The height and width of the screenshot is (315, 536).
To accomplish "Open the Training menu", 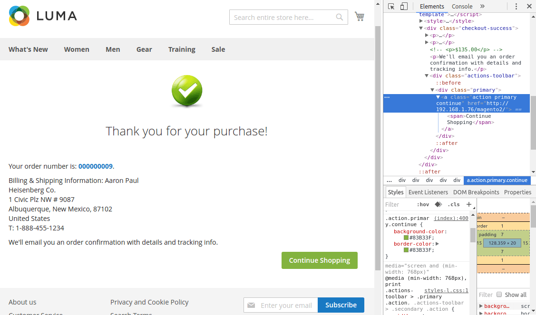I will pos(182,49).
